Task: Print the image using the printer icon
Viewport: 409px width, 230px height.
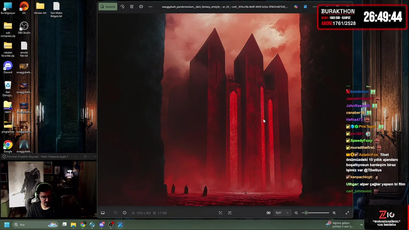Action: (141, 7)
